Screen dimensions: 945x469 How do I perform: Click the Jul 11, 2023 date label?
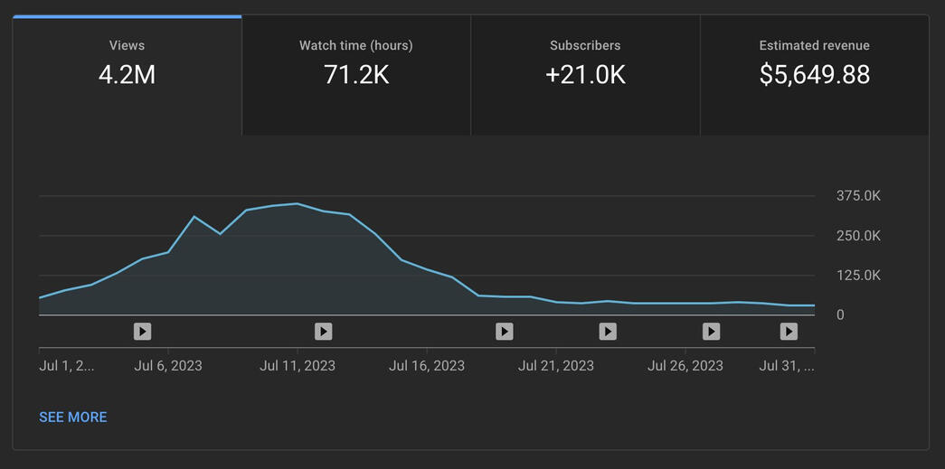coord(298,366)
